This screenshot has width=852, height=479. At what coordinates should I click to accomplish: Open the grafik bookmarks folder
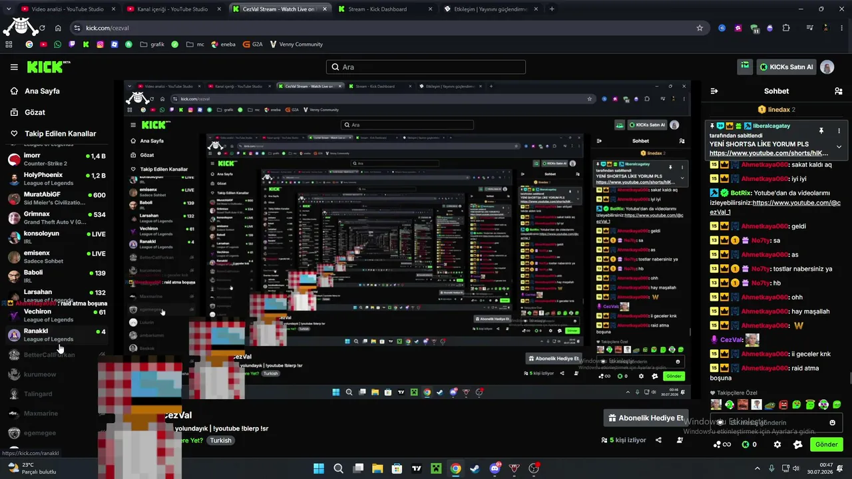[x=152, y=45]
